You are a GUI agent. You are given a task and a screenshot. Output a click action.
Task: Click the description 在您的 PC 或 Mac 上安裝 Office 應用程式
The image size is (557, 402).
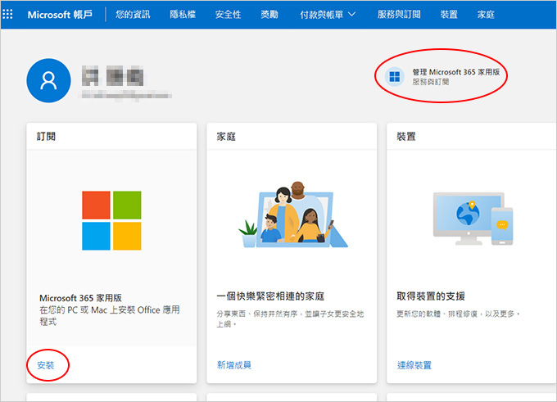pyautogui.click(x=110, y=316)
